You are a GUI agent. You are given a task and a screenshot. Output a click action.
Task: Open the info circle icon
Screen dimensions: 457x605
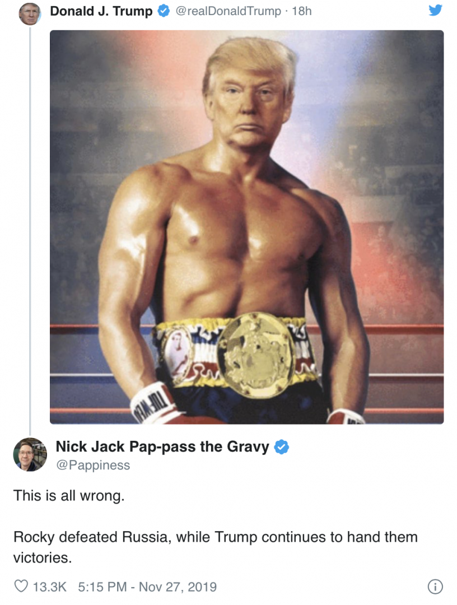pos(435,587)
